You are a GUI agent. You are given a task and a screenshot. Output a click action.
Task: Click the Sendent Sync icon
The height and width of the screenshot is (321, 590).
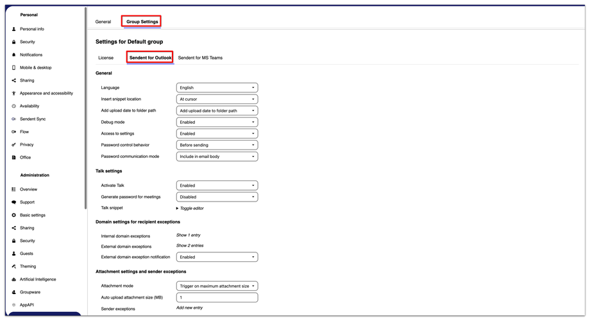coord(14,119)
